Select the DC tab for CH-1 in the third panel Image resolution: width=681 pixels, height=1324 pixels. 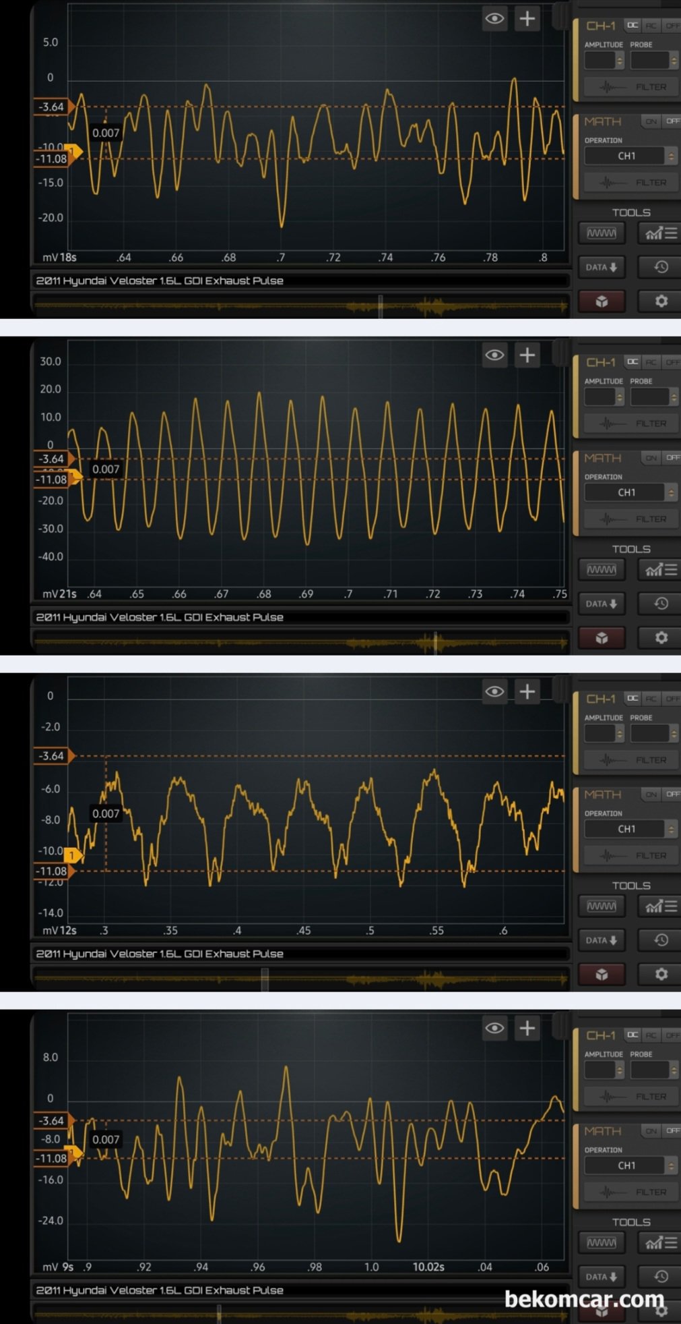point(632,699)
